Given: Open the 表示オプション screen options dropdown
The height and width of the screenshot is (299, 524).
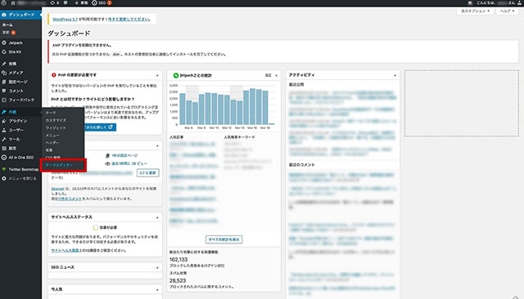Looking at the screenshot, I should click(x=475, y=11).
